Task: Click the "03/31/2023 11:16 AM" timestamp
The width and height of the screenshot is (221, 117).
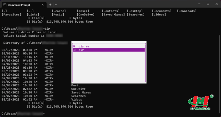Action: pyautogui.click(x=19, y=57)
